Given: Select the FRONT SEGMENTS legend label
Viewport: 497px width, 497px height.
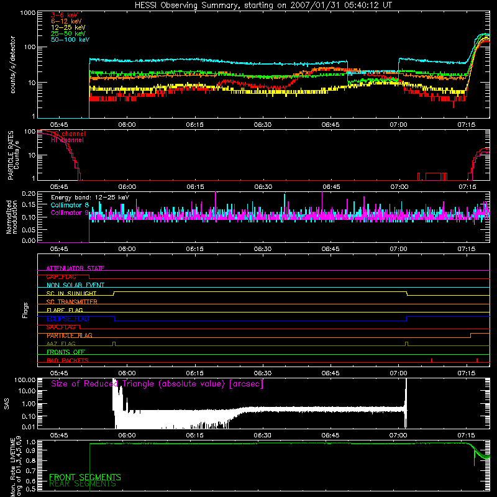Looking at the screenshot, I should coord(85,477).
